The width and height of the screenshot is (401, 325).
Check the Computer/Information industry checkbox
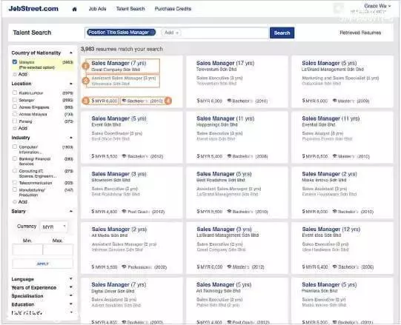click(15, 147)
